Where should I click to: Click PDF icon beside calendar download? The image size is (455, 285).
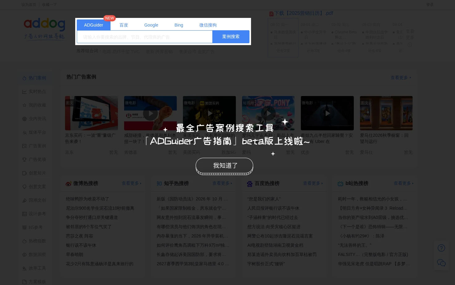[271, 14]
